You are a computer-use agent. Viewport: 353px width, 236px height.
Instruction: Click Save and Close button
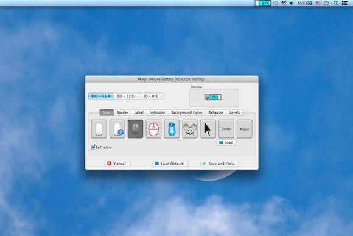pos(219,164)
